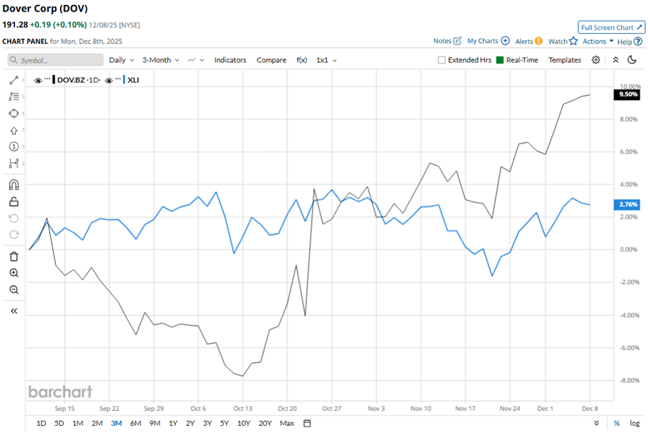Image resolution: width=648 pixels, height=432 pixels.
Task: Select the shapes polygon tool
Action: coord(14,114)
